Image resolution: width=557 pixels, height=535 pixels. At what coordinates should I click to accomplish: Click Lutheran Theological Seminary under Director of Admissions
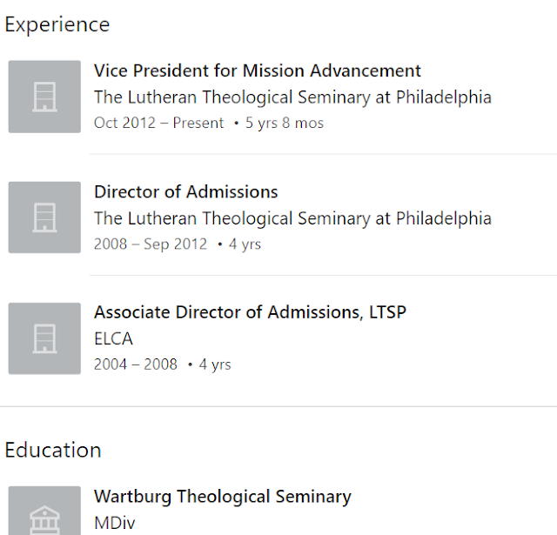click(x=292, y=218)
